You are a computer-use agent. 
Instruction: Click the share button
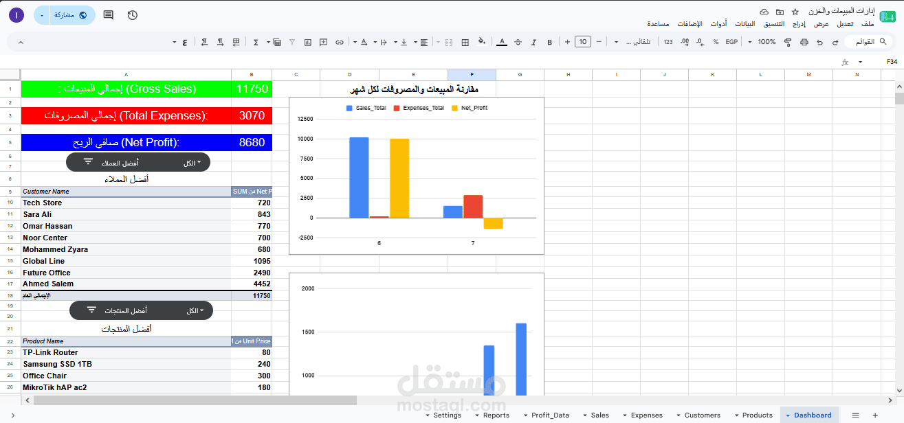point(72,15)
